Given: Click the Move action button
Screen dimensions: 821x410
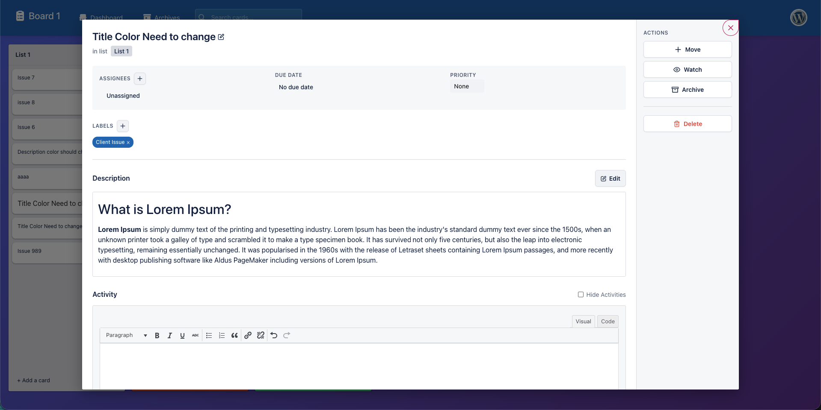Looking at the screenshot, I should [688, 50].
